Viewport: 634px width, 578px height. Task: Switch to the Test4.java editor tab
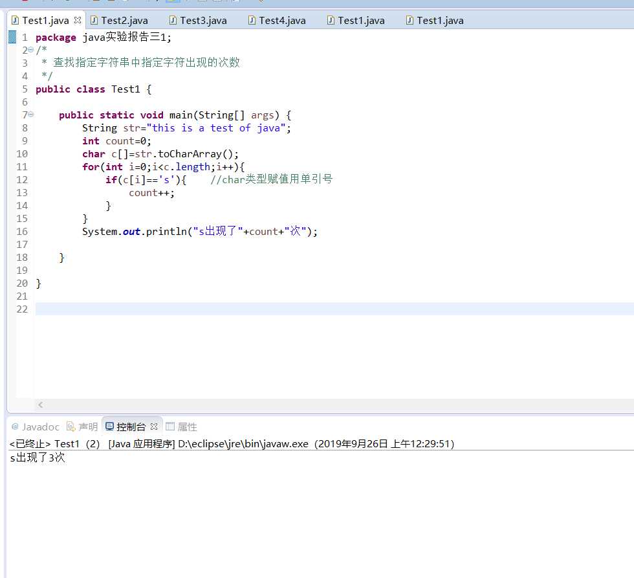pos(277,20)
